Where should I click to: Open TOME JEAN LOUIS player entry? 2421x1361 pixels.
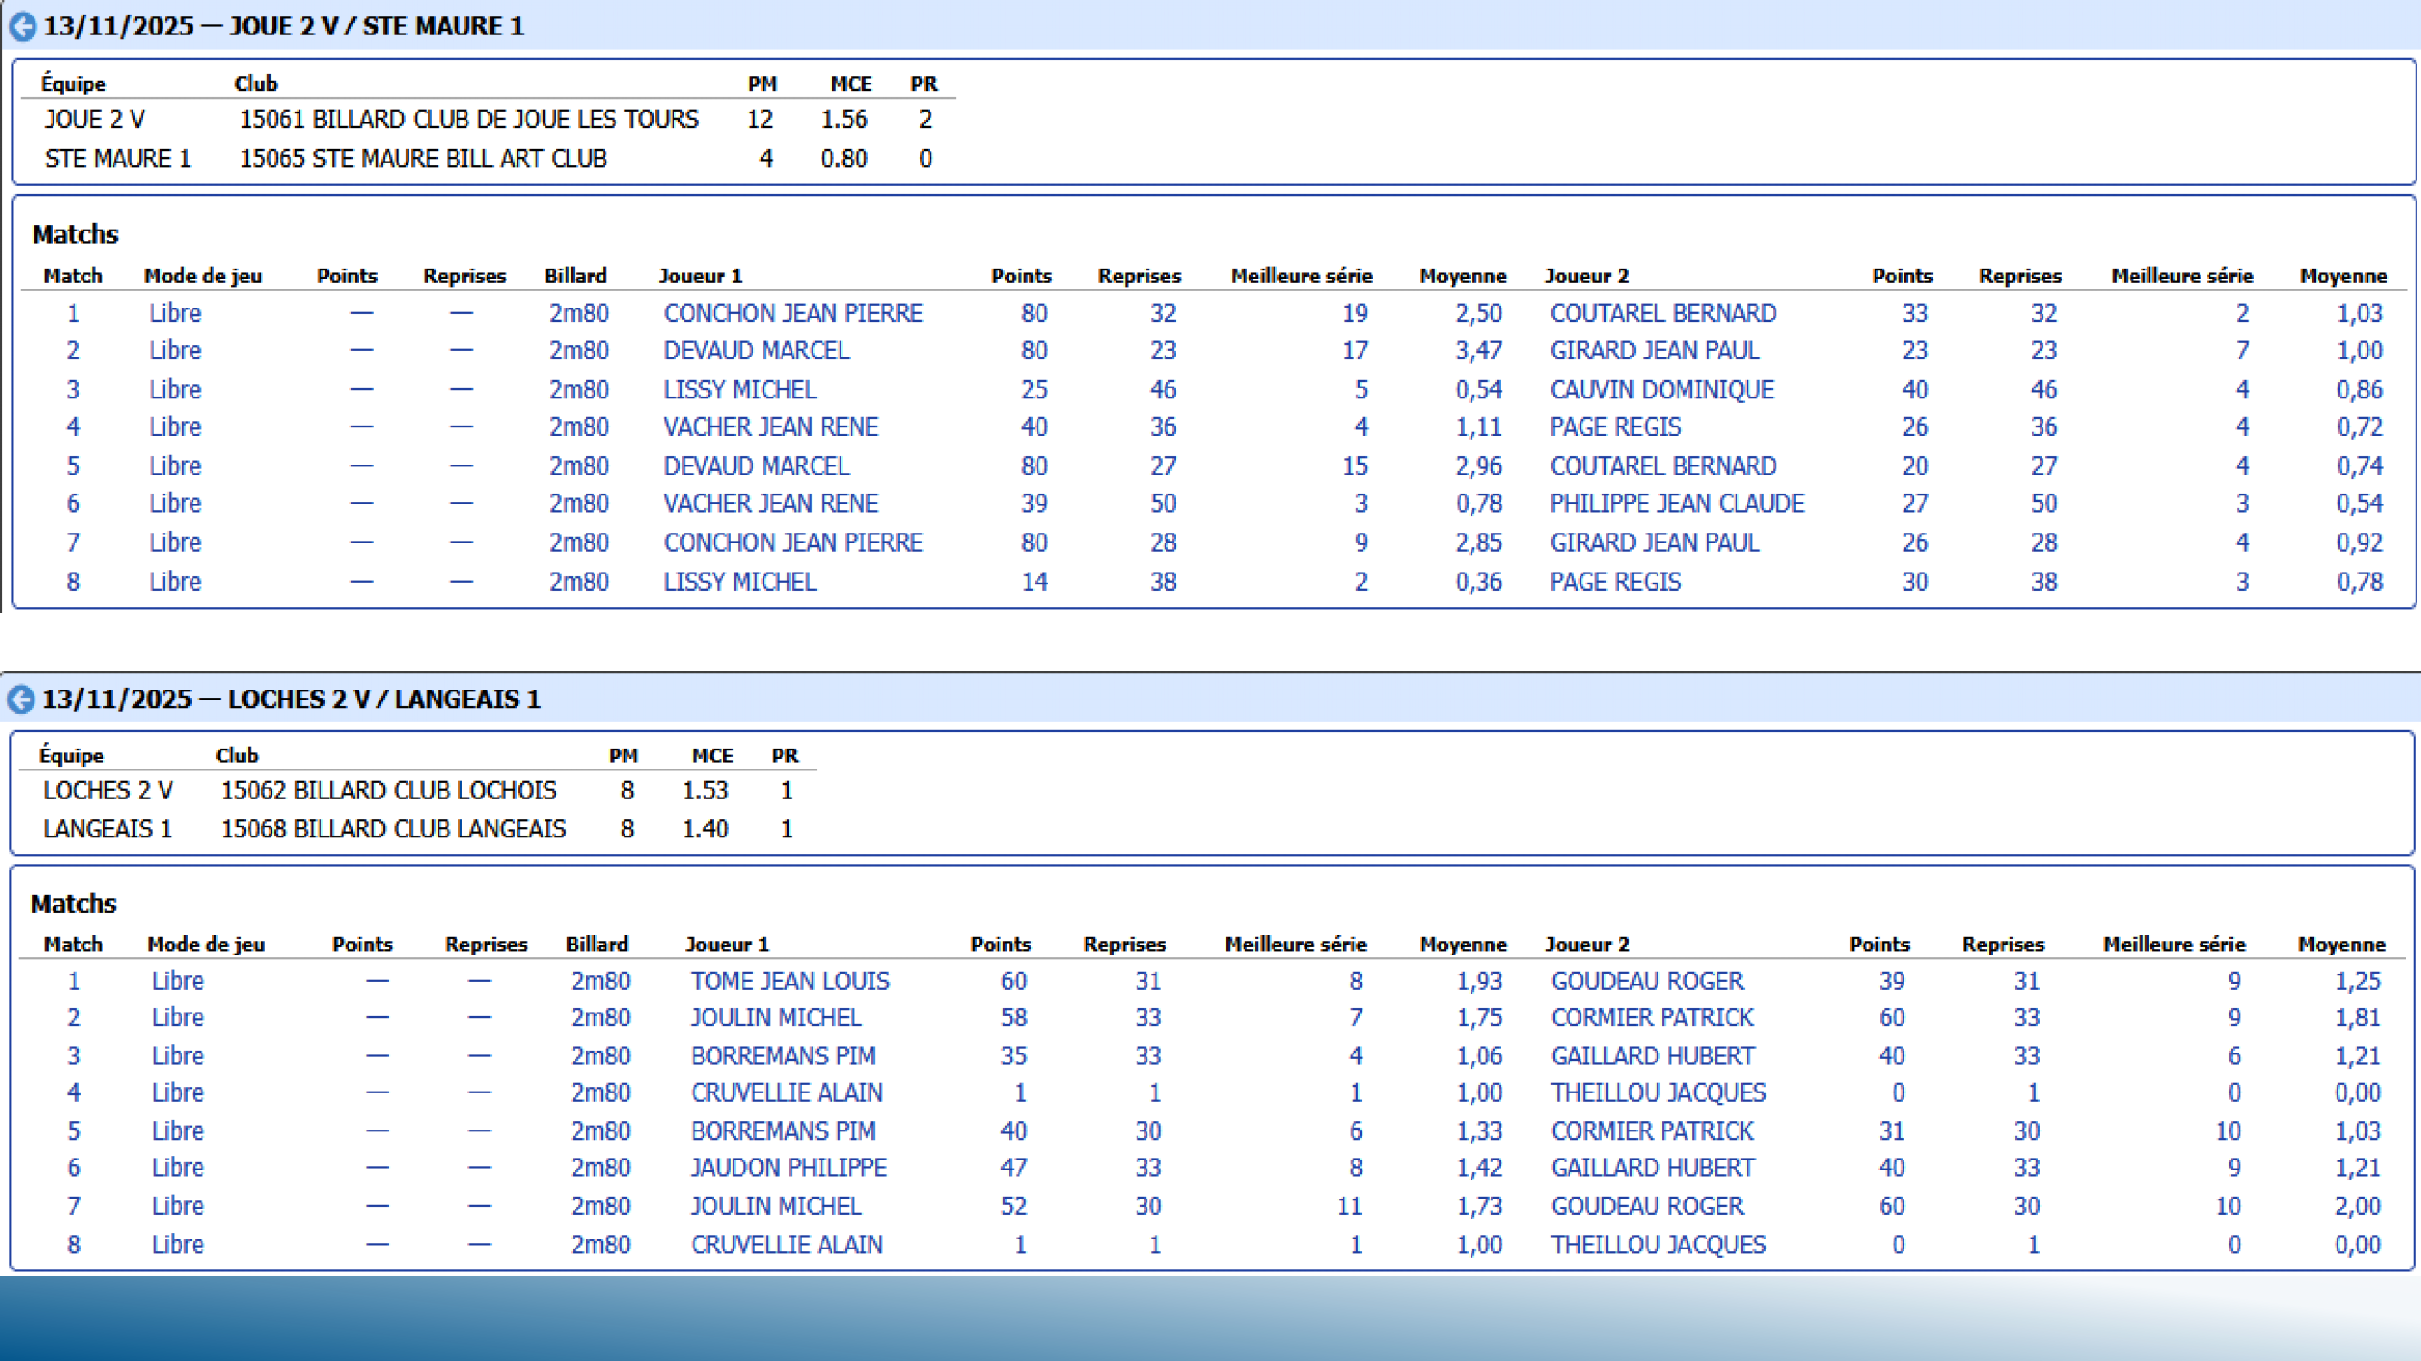789,981
